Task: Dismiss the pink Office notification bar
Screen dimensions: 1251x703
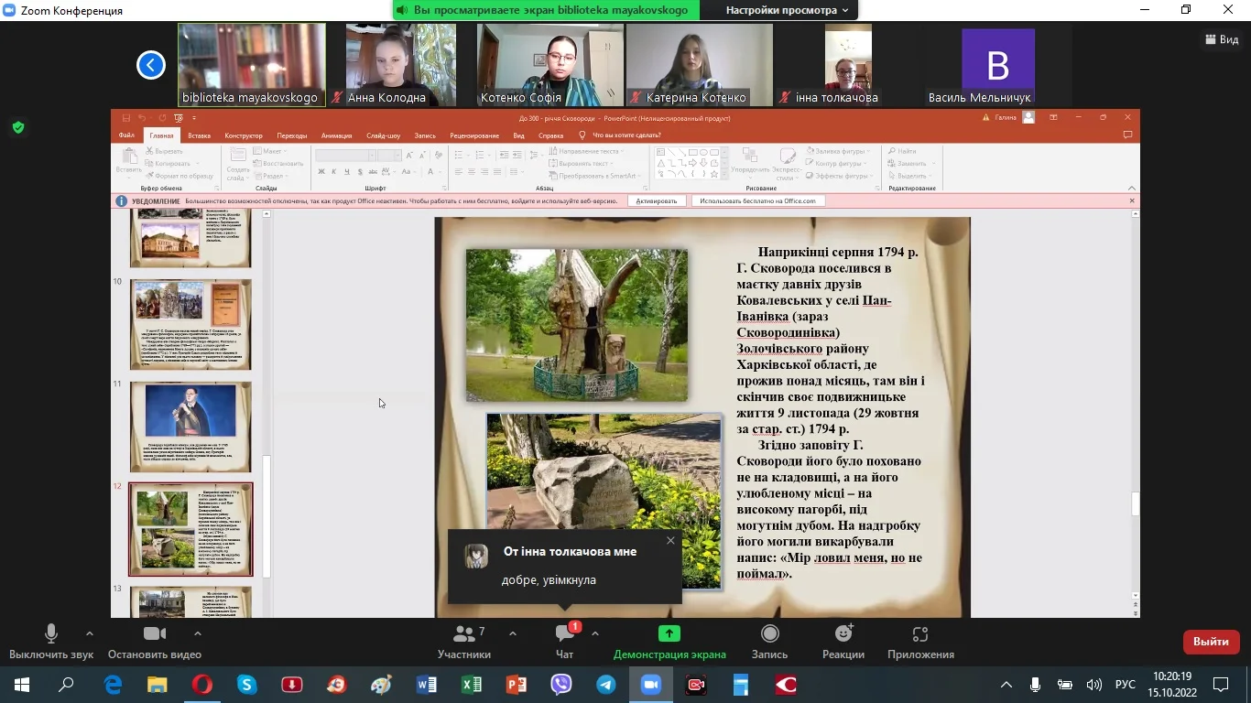Action: pyautogui.click(x=1131, y=200)
